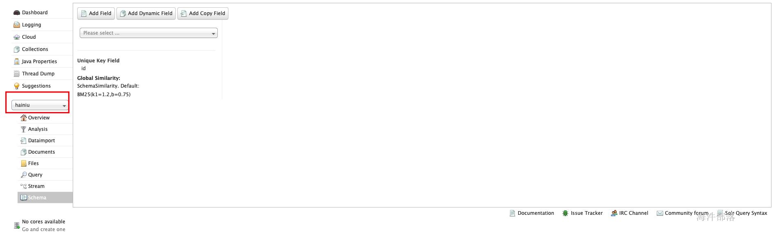Go to the Overview page
This screenshot has height=236, width=776.
tap(38, 118)
